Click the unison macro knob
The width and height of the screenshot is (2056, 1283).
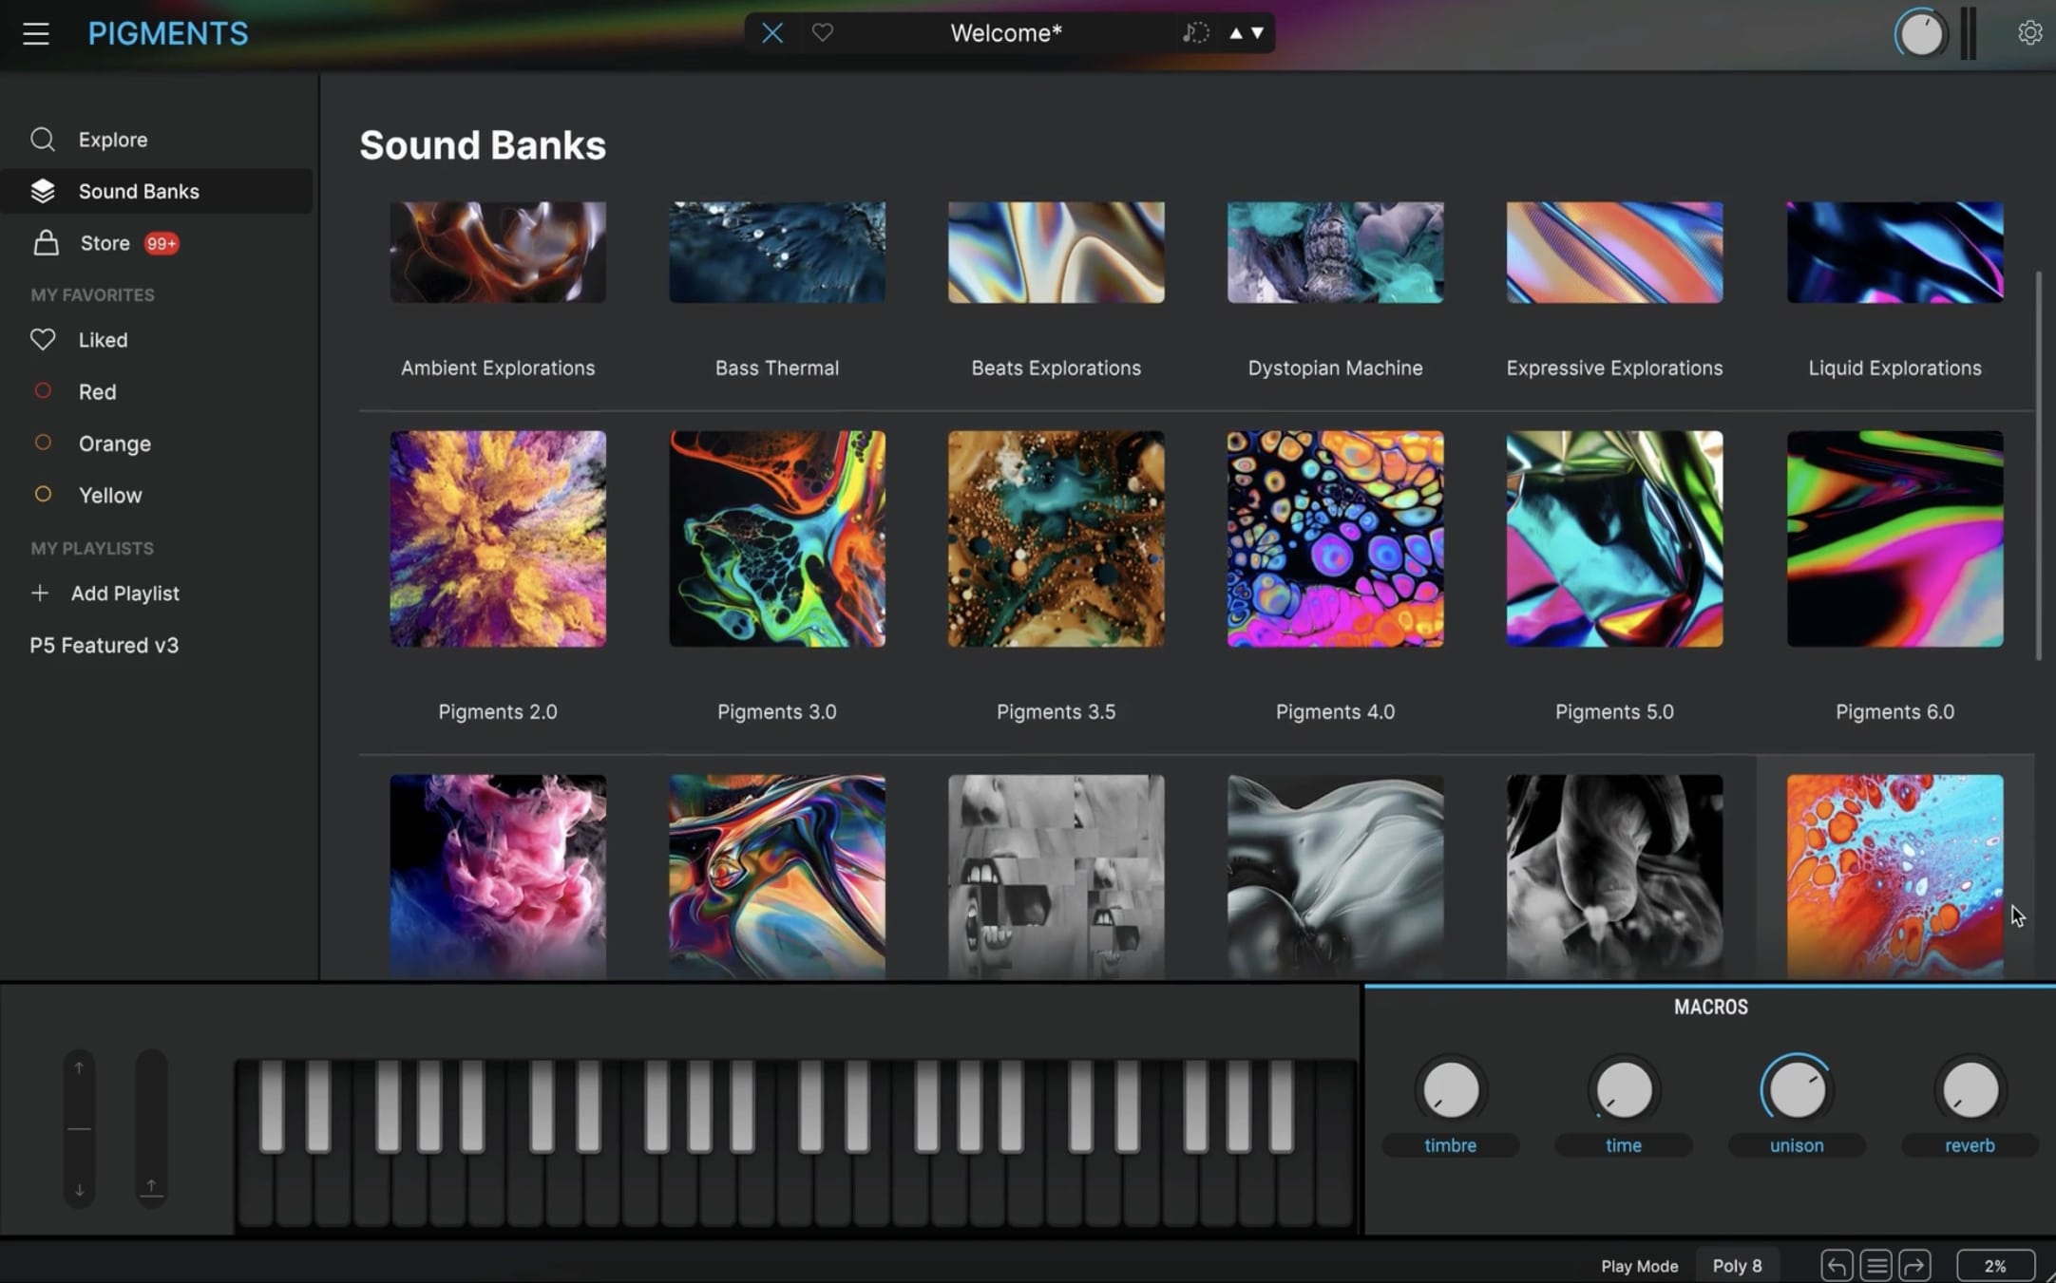click(1796, 1089)
